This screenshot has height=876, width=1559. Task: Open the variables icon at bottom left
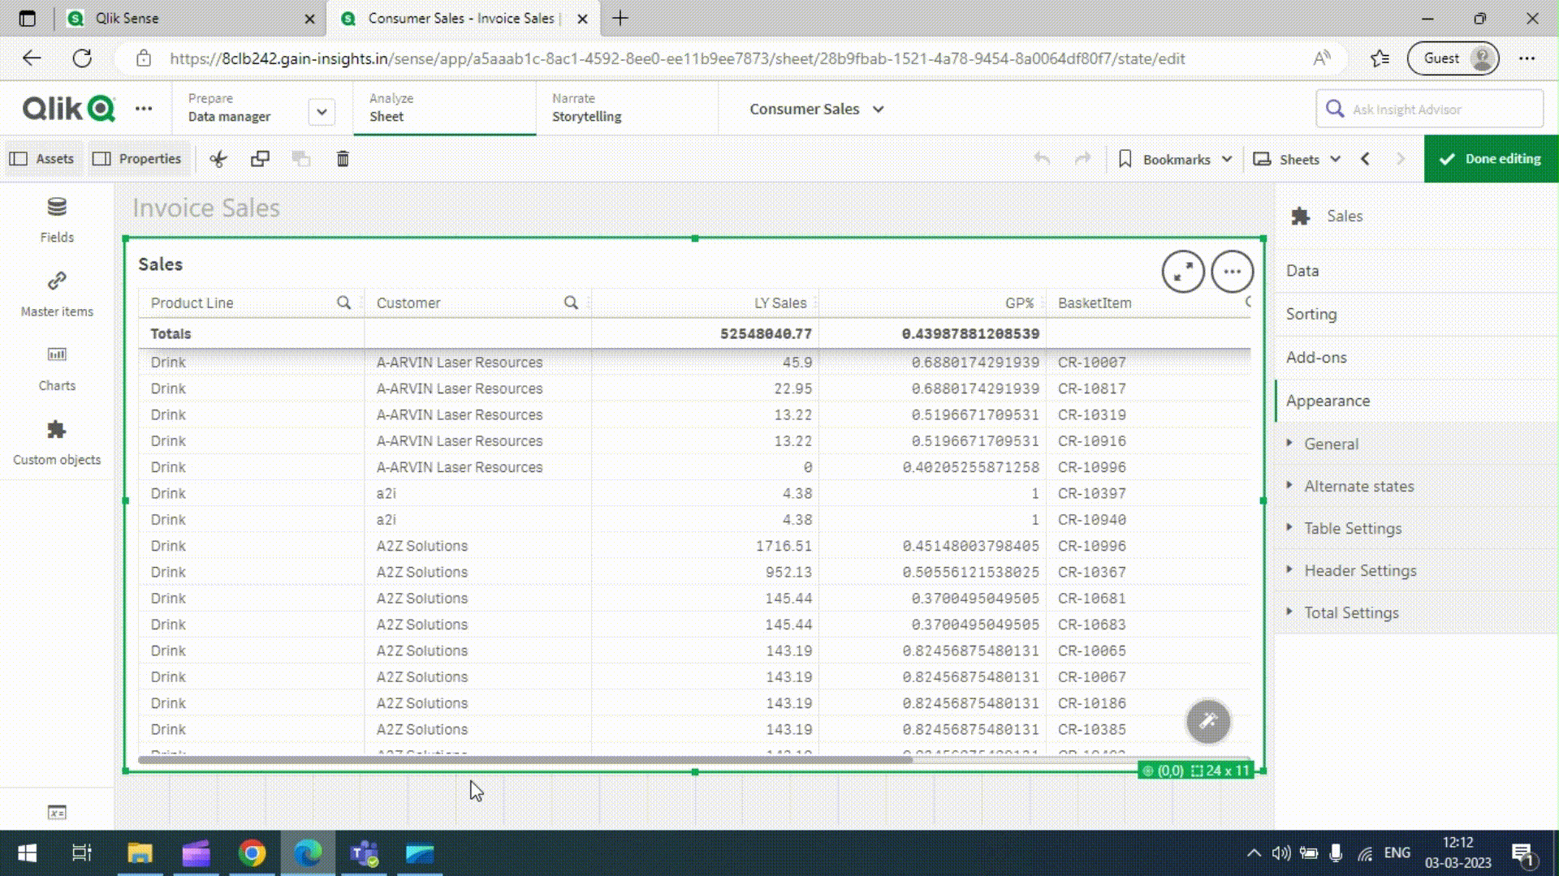(57, 812)
